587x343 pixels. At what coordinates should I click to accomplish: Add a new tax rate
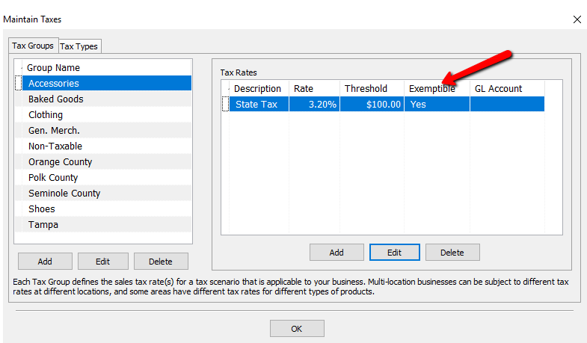coord(336,252)
